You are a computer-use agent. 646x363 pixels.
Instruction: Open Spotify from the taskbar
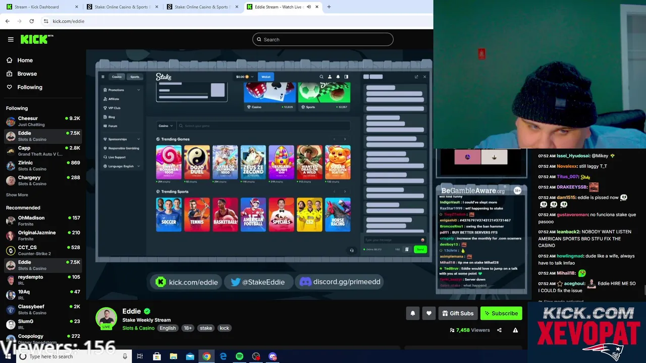point(240,356)
